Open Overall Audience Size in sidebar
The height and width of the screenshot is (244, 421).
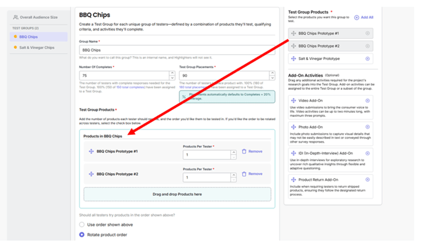click(x=38, y=18)
